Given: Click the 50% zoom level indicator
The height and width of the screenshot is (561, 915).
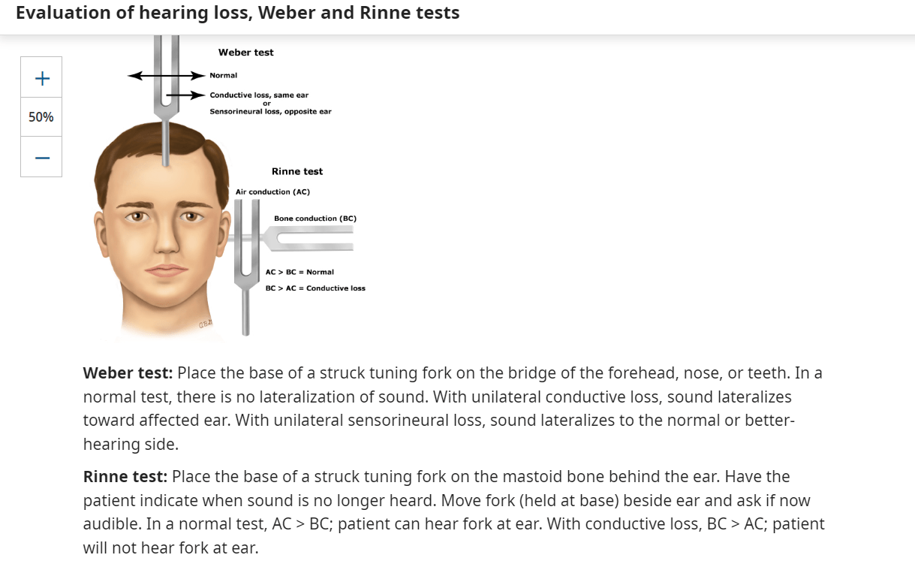Looking at the screenshot, I should [42, 117].
